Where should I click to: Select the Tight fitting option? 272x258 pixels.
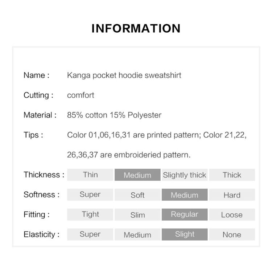pyautogui.click(x=90, y=214)
